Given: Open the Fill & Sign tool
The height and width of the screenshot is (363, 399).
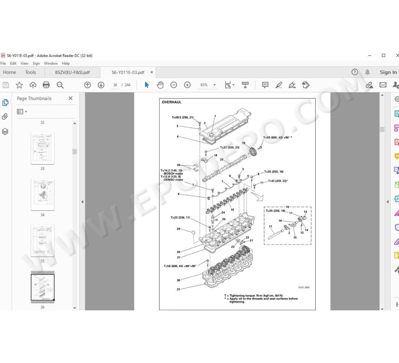Looking at the screenshot, I should pyautogui.click(x=292, y=85).
